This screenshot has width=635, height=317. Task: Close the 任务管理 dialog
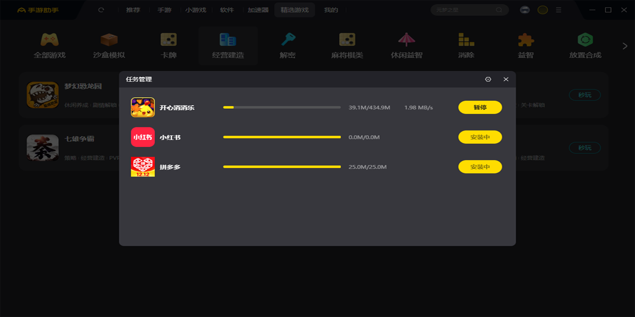tap(506, 79)
